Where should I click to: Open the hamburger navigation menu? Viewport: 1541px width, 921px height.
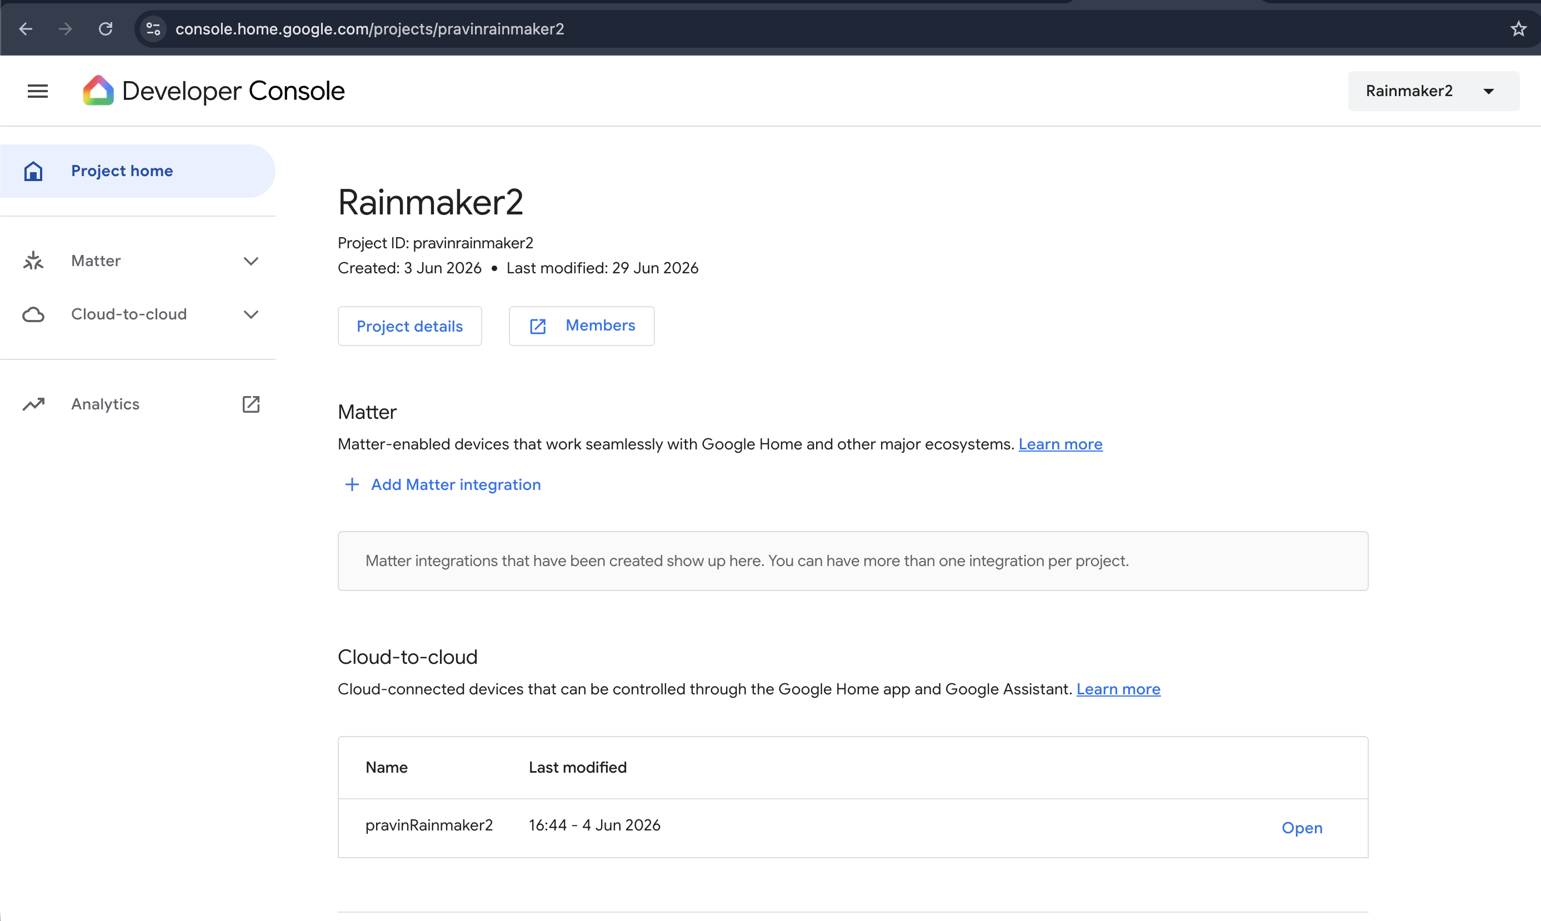coord(38,91)
